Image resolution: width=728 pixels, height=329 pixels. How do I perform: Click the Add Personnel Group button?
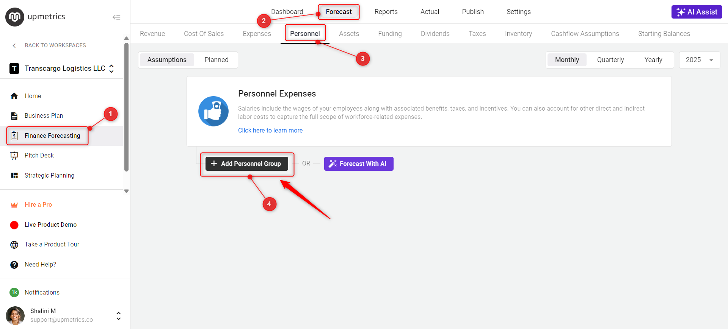(247, 164)
